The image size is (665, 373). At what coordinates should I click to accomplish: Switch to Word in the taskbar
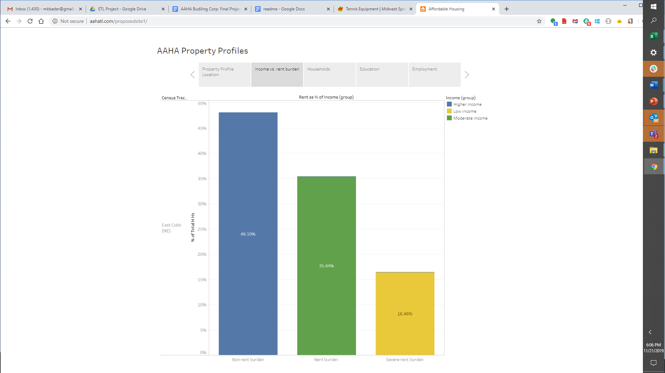tap(654, 85)
